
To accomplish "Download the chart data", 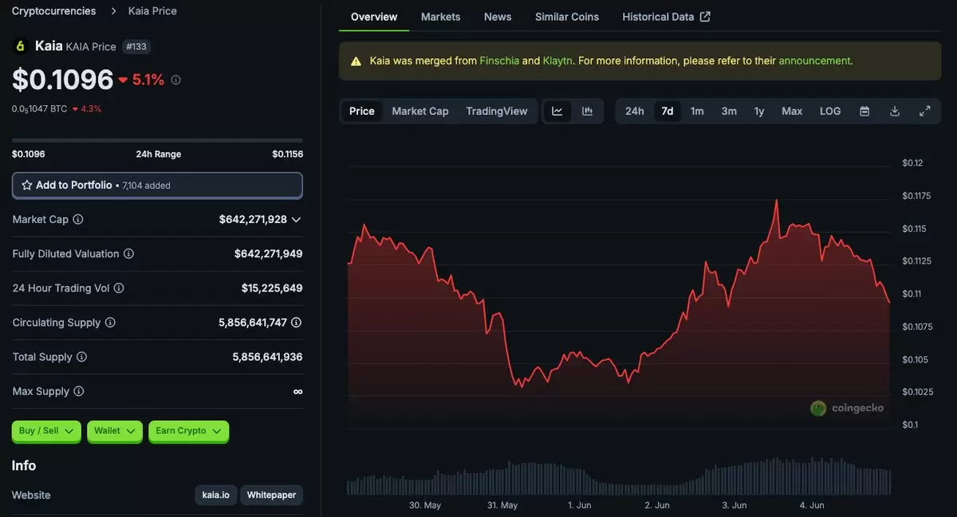I will click(895, 112).
